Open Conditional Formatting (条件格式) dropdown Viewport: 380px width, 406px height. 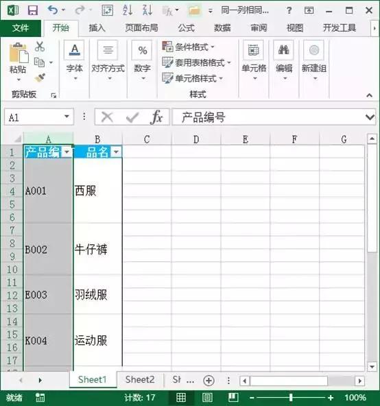(189, 47)
